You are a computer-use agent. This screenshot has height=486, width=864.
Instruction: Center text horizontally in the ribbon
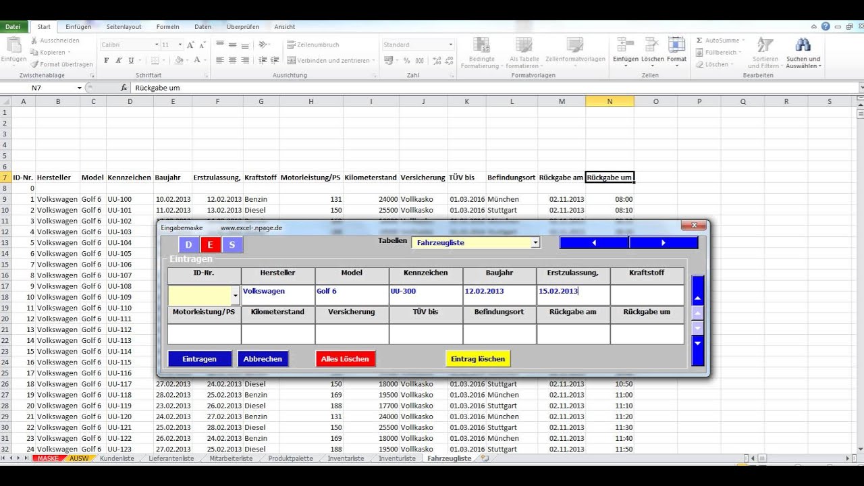pyautogui.click(x=233, y=60)
